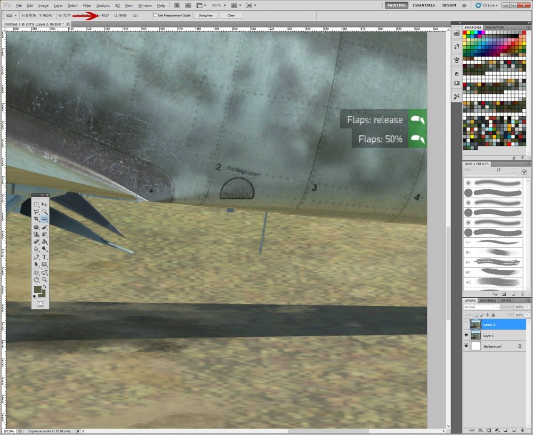
Task: Launch Bridge from the application bar
Action: [x=176, y=5]
